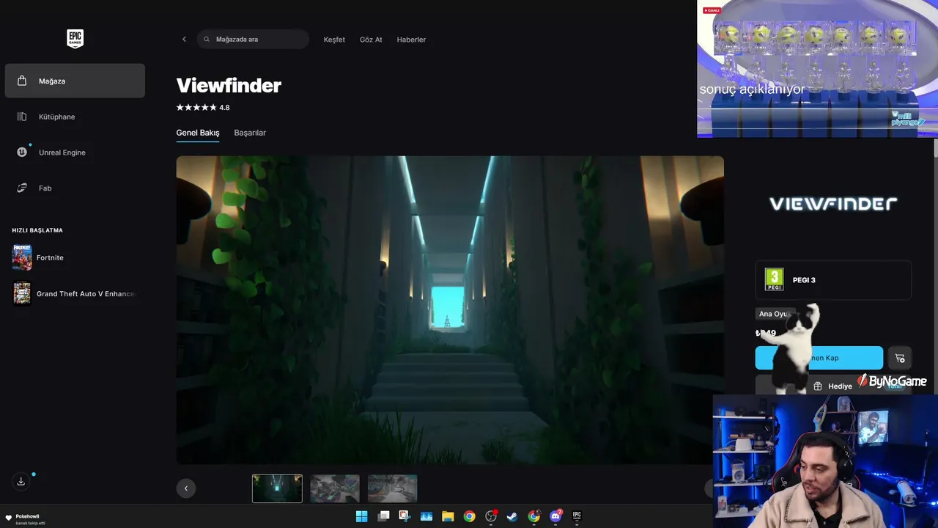Open the Haberler link
Viewport: 938px width, 528px height.
[411, 40]
